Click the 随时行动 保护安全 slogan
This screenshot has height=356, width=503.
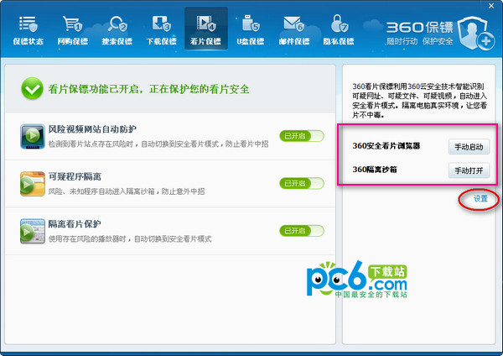point(420,41)
